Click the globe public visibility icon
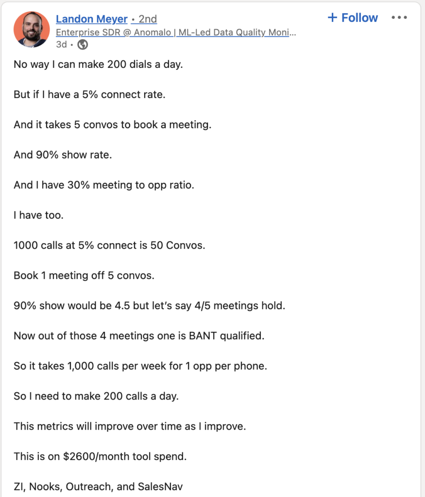The height and width of the screenshot is (497, 425). [x=83, y=45]
